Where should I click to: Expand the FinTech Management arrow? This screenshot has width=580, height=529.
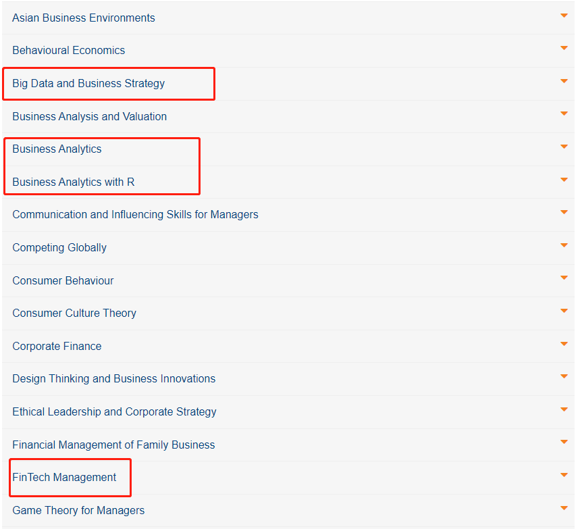[564, 475]
